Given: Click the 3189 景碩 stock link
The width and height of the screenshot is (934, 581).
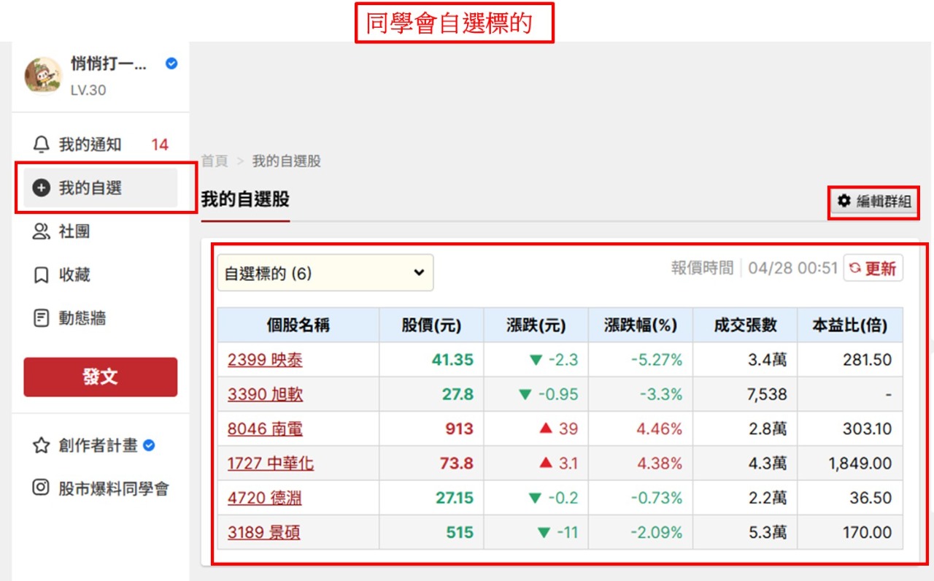Looking at the screenshot, I should (x=263, y=533).
